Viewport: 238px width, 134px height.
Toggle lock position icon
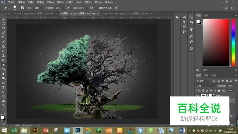coord(211,91)
